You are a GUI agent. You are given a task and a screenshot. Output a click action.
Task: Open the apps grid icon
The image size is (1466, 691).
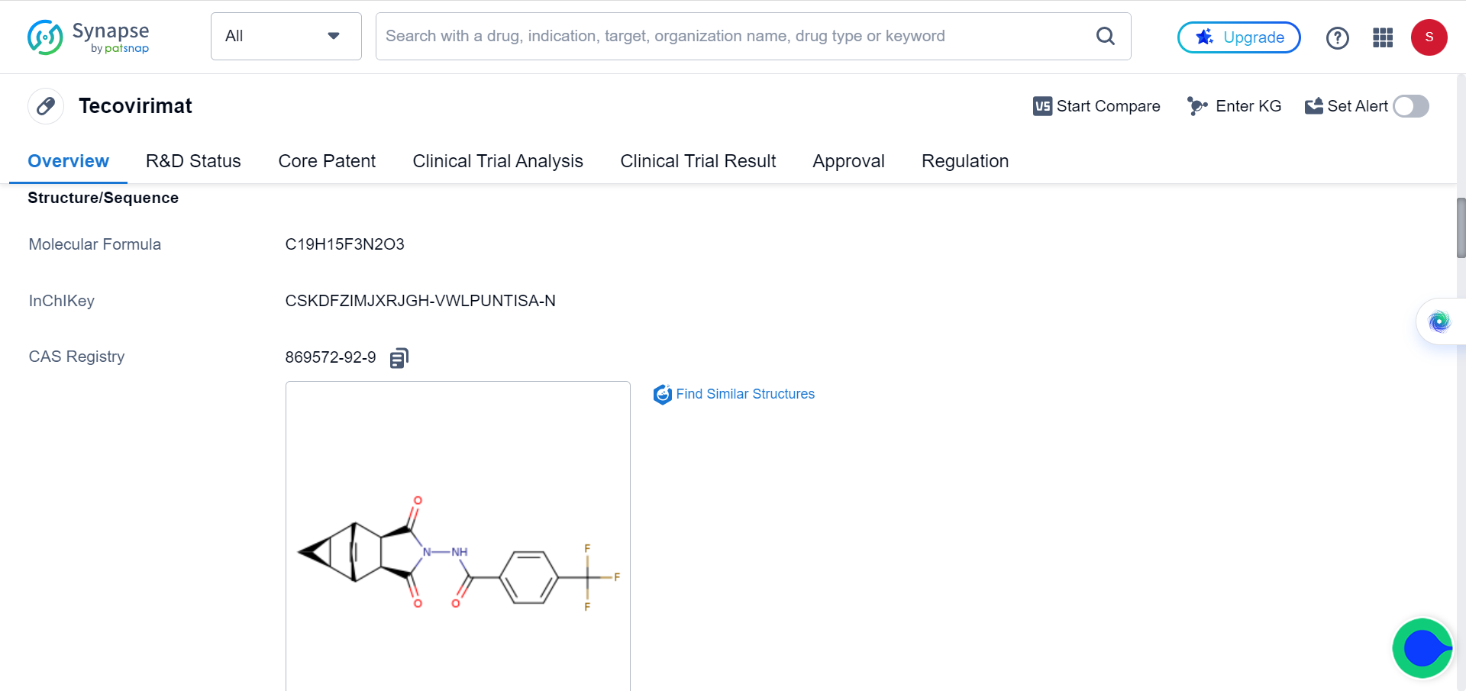1383,37
